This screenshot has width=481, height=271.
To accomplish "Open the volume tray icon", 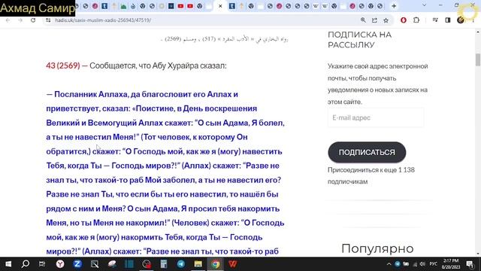I will pyautogui.click(x=422, y=264).
